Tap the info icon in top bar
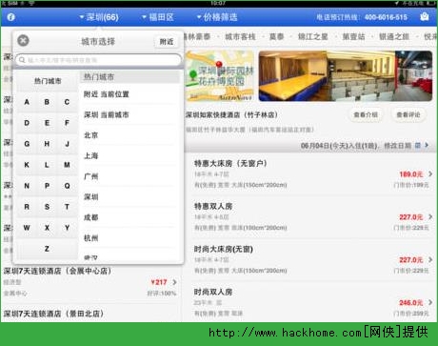The height and width of the screenshot is (346, 438). pyautogui.click(x=10, y=17)
